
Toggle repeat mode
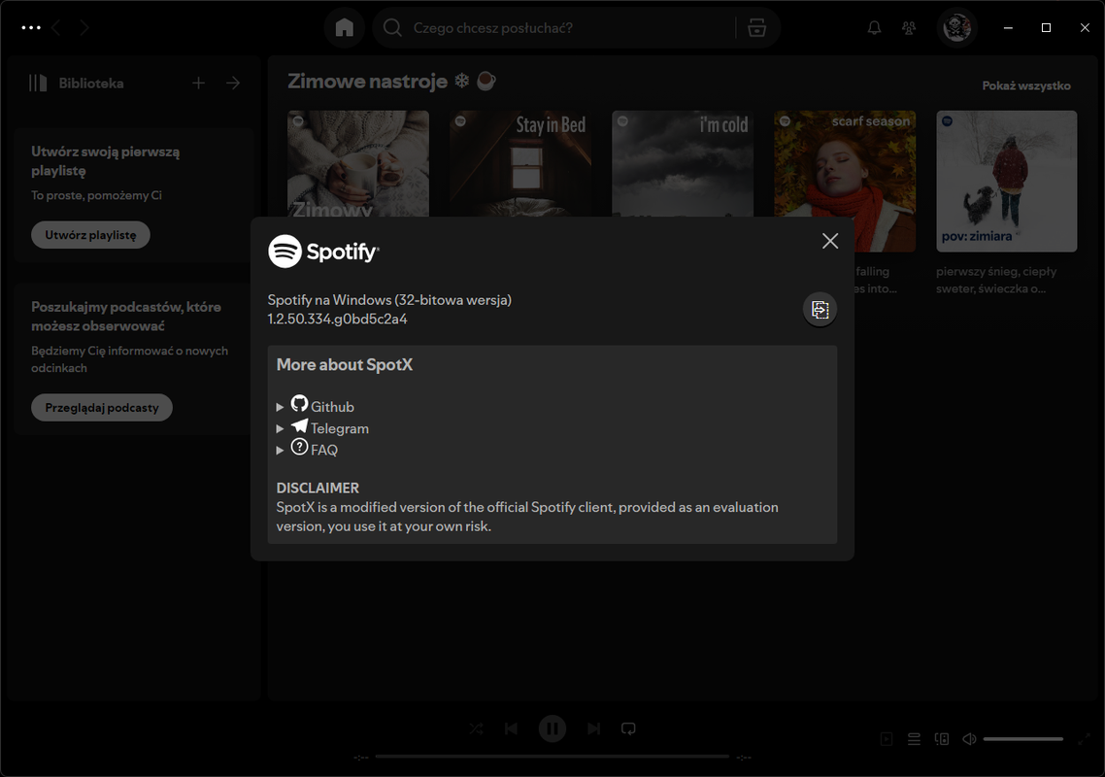click(x=628, y=728)
